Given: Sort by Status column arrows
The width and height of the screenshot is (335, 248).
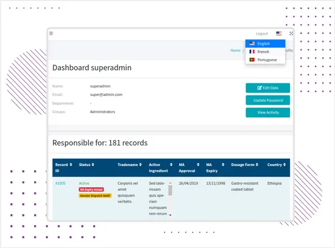Looking at the screenshot, I should click(x=93, y=165).
